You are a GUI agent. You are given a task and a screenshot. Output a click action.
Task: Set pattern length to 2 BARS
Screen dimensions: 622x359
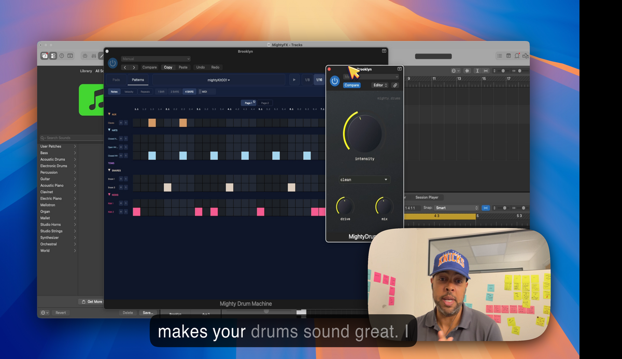click(175, 91)
